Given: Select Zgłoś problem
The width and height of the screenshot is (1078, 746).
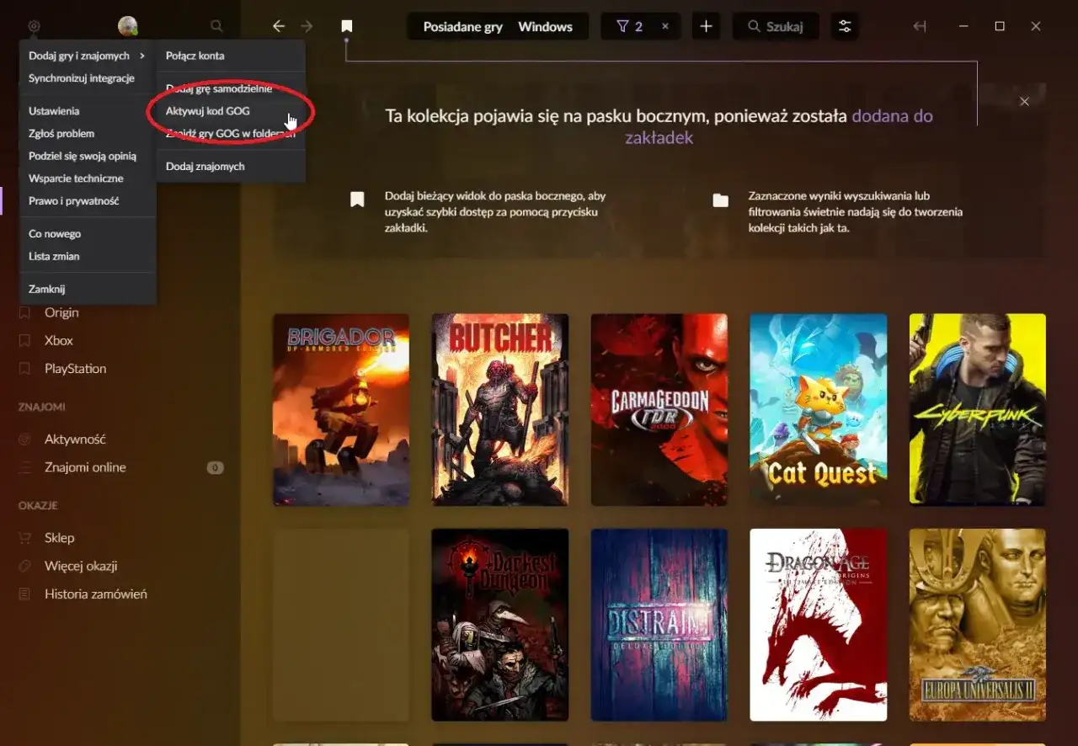Looking at the screenshot, I should 88,133.
